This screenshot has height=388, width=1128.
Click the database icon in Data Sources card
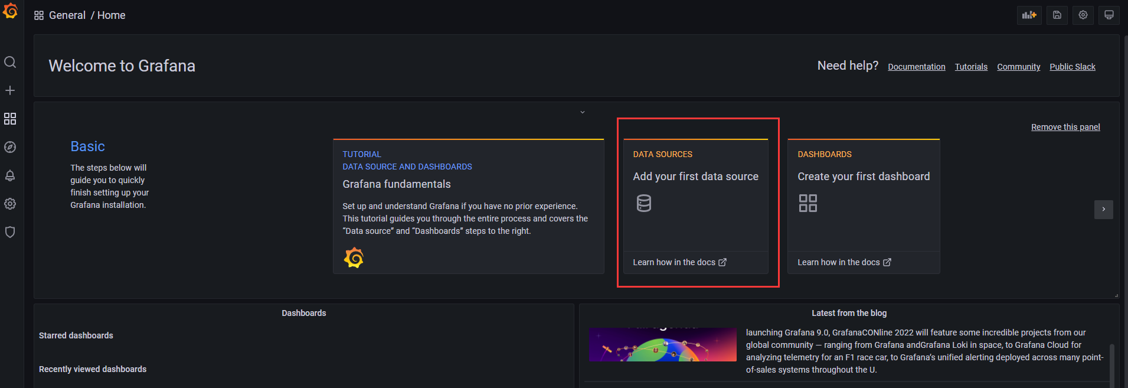click(644, 203)
